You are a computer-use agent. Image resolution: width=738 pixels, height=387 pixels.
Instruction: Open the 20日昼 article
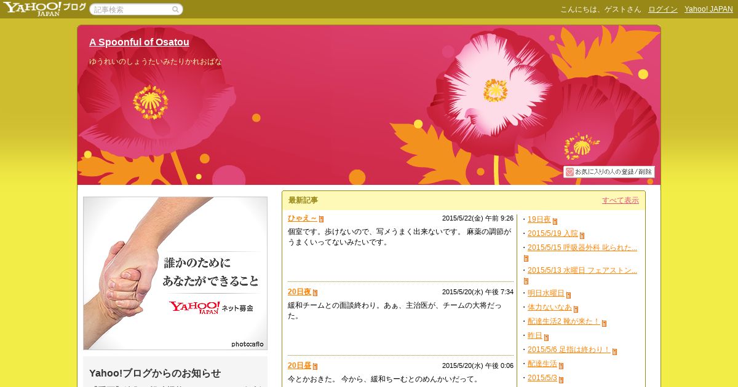300,365
